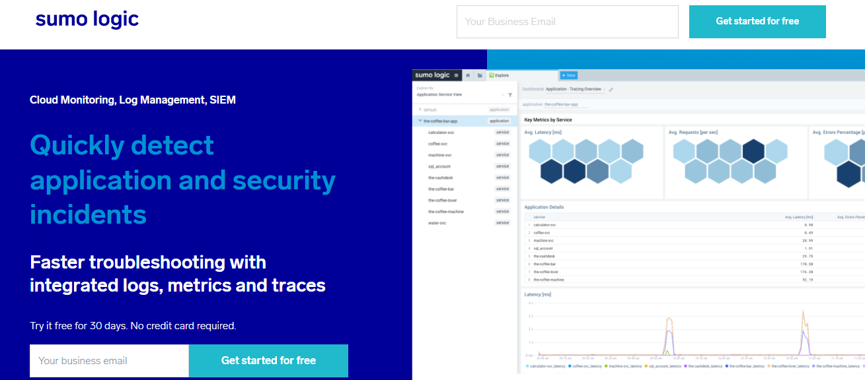Click the Avg. Latency [ms] panel title
Image resolution: width=865 pixels, height=380 pixels.
[543, 133]
